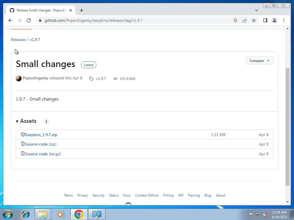Open the Blog footer link
This screenshot has width=294, height=220.
point(208,195)
